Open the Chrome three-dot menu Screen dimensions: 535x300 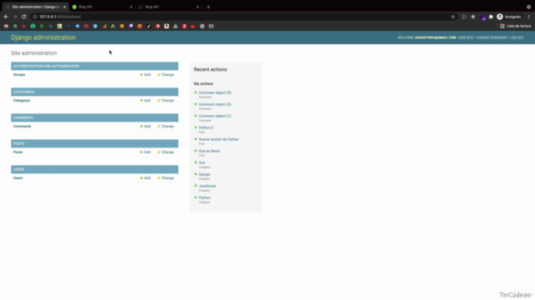529,17
